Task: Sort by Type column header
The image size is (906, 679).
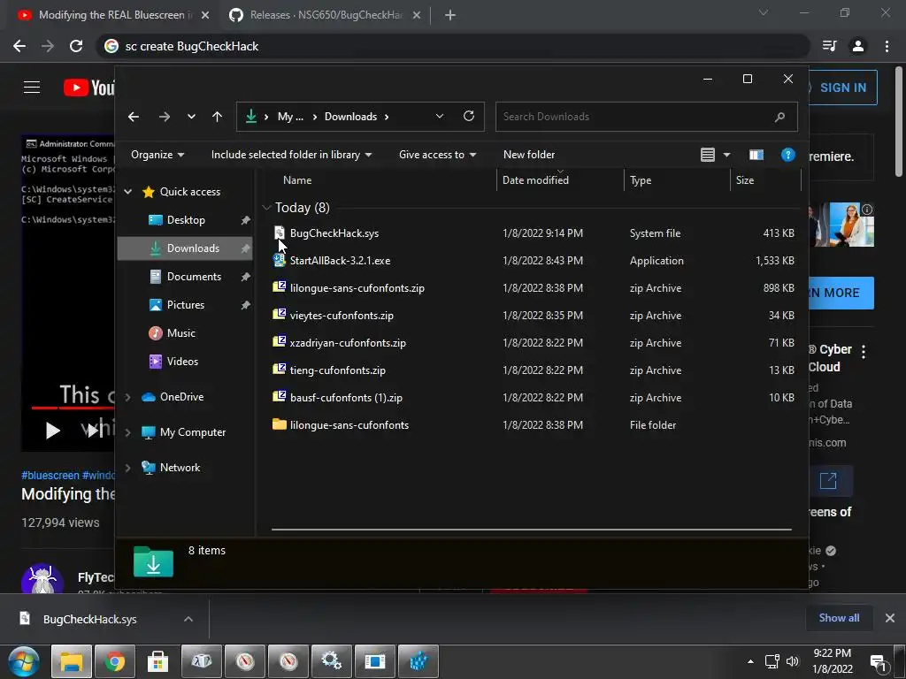Action: [x=641, y=180]
